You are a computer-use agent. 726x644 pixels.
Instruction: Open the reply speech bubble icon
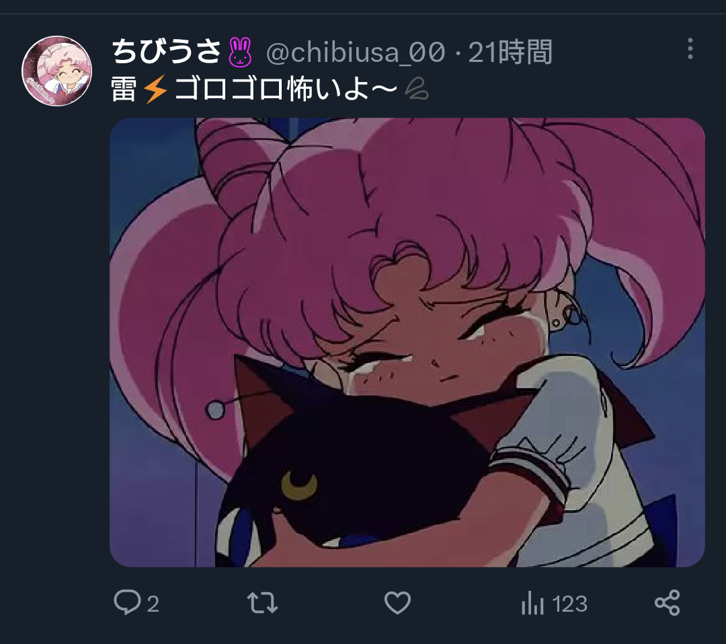pyautogui.click(x=127, y=602)
